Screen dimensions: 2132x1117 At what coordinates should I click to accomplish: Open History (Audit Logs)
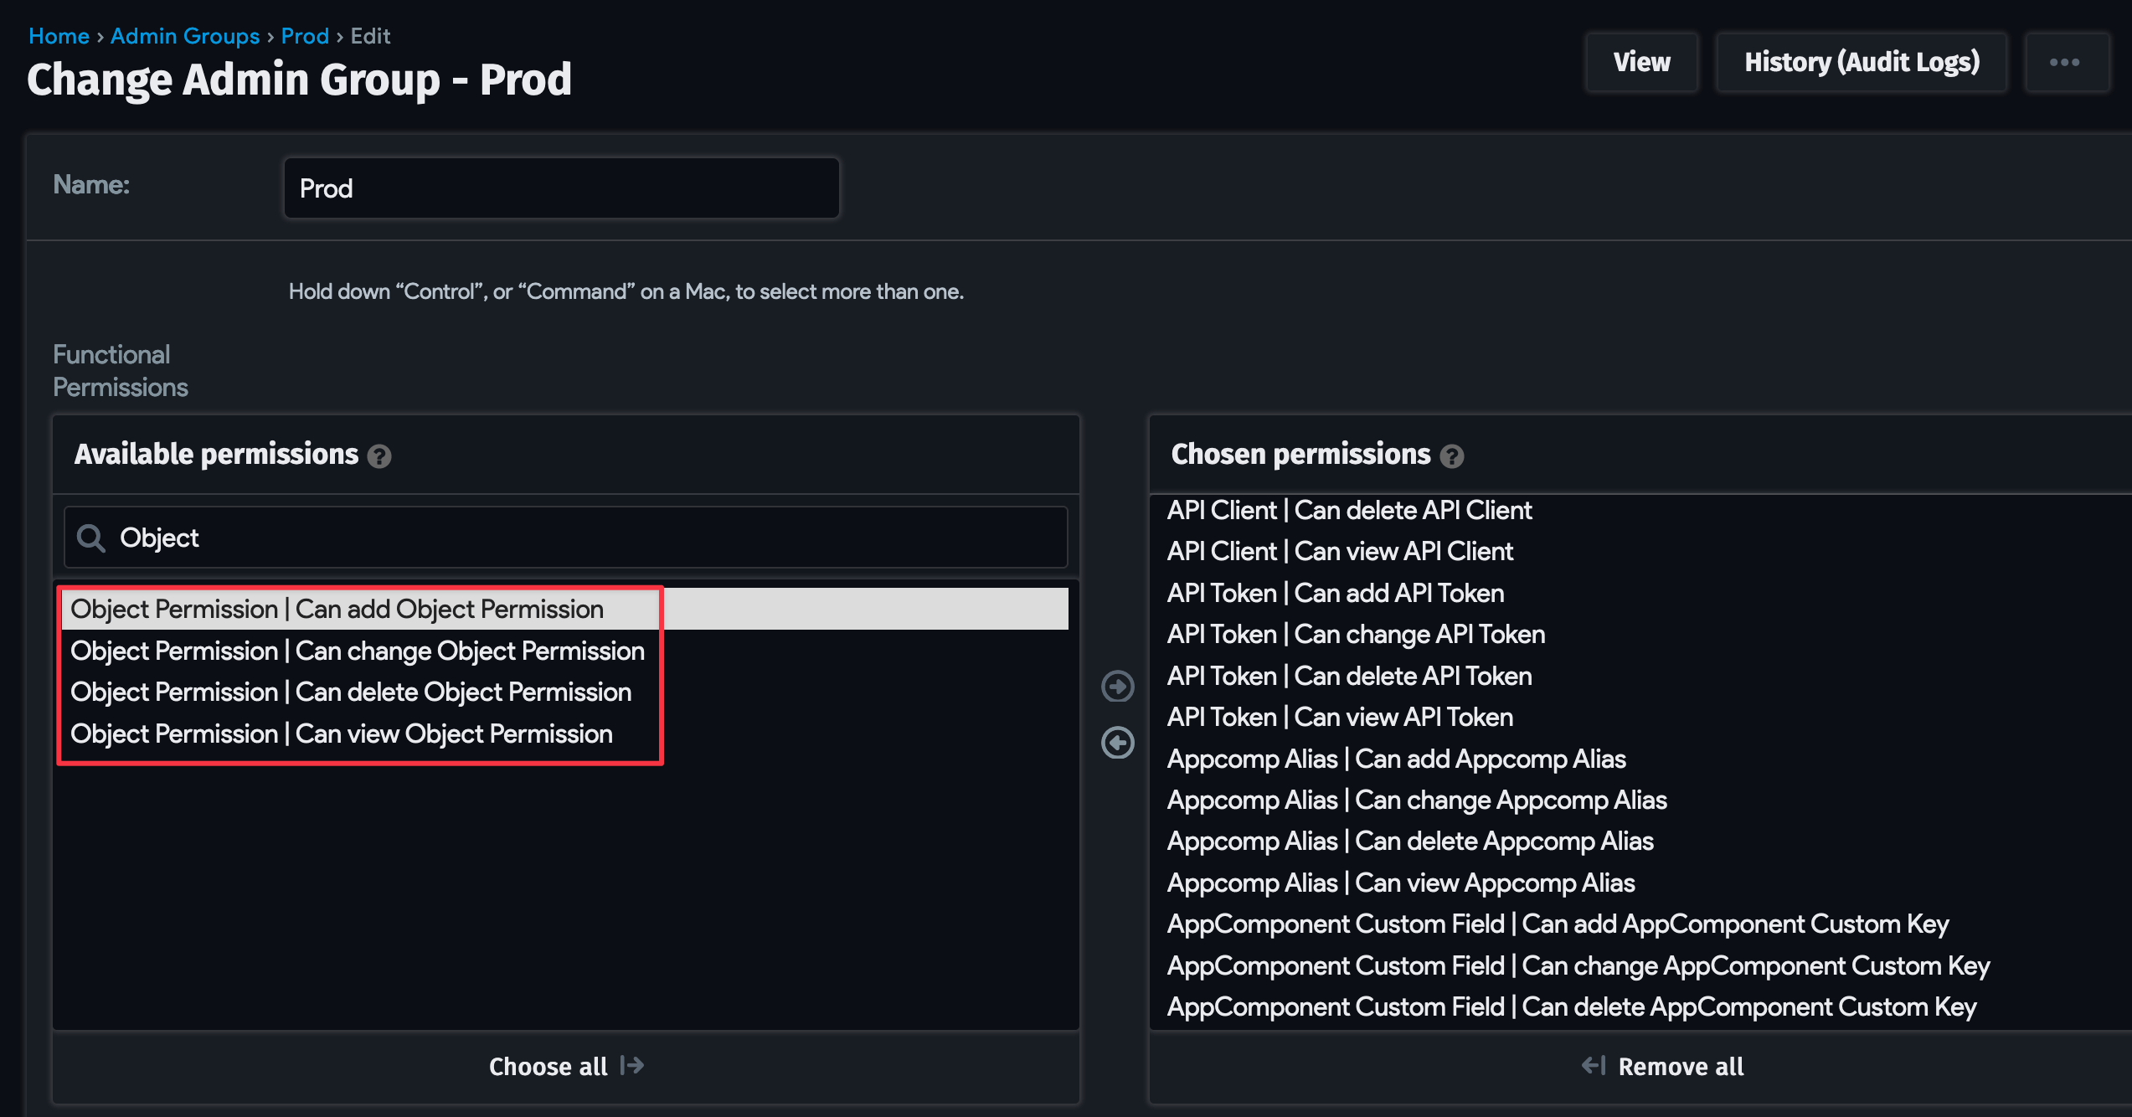1862,63
